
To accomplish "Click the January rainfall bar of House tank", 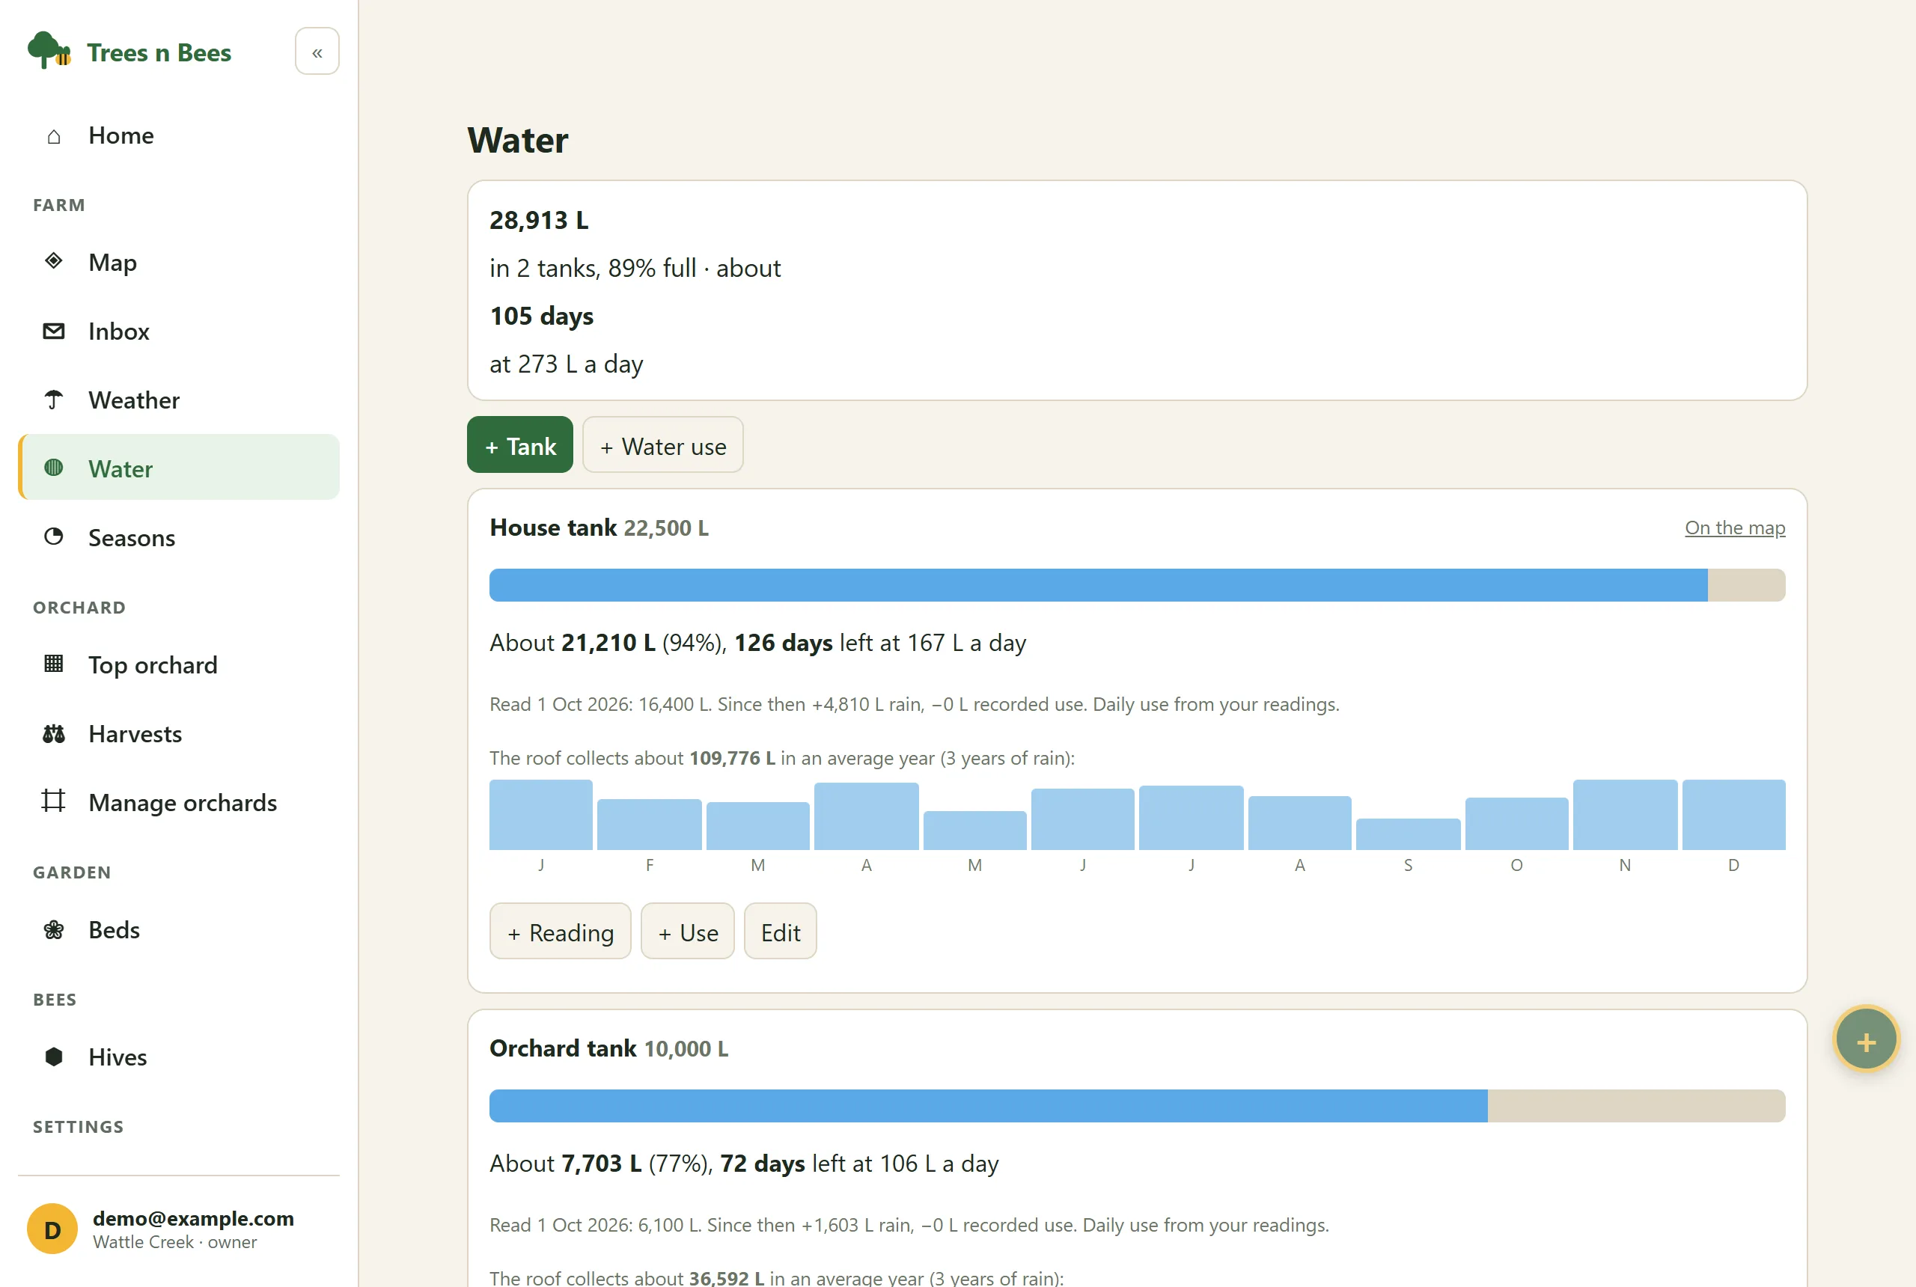I will click(x=540, y=814).
